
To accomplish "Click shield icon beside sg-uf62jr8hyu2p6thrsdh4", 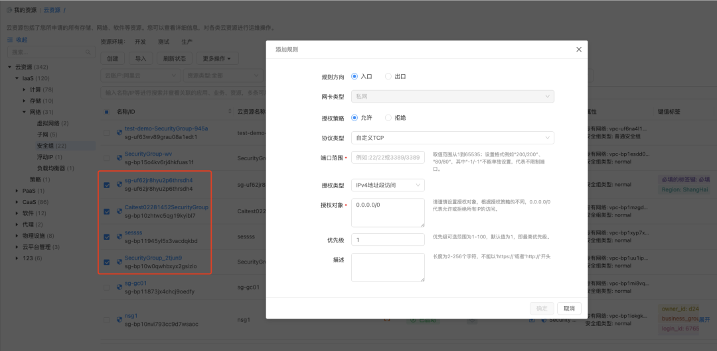I will [119, 184].
